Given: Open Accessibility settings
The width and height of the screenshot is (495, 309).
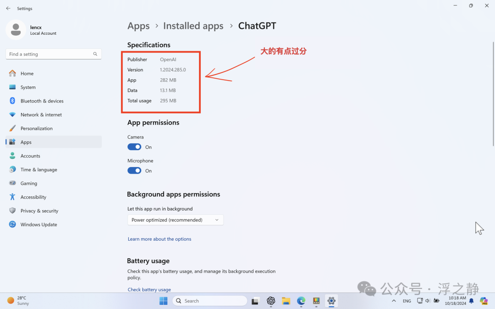Looking at the screenshot, I should click(54, 197).
